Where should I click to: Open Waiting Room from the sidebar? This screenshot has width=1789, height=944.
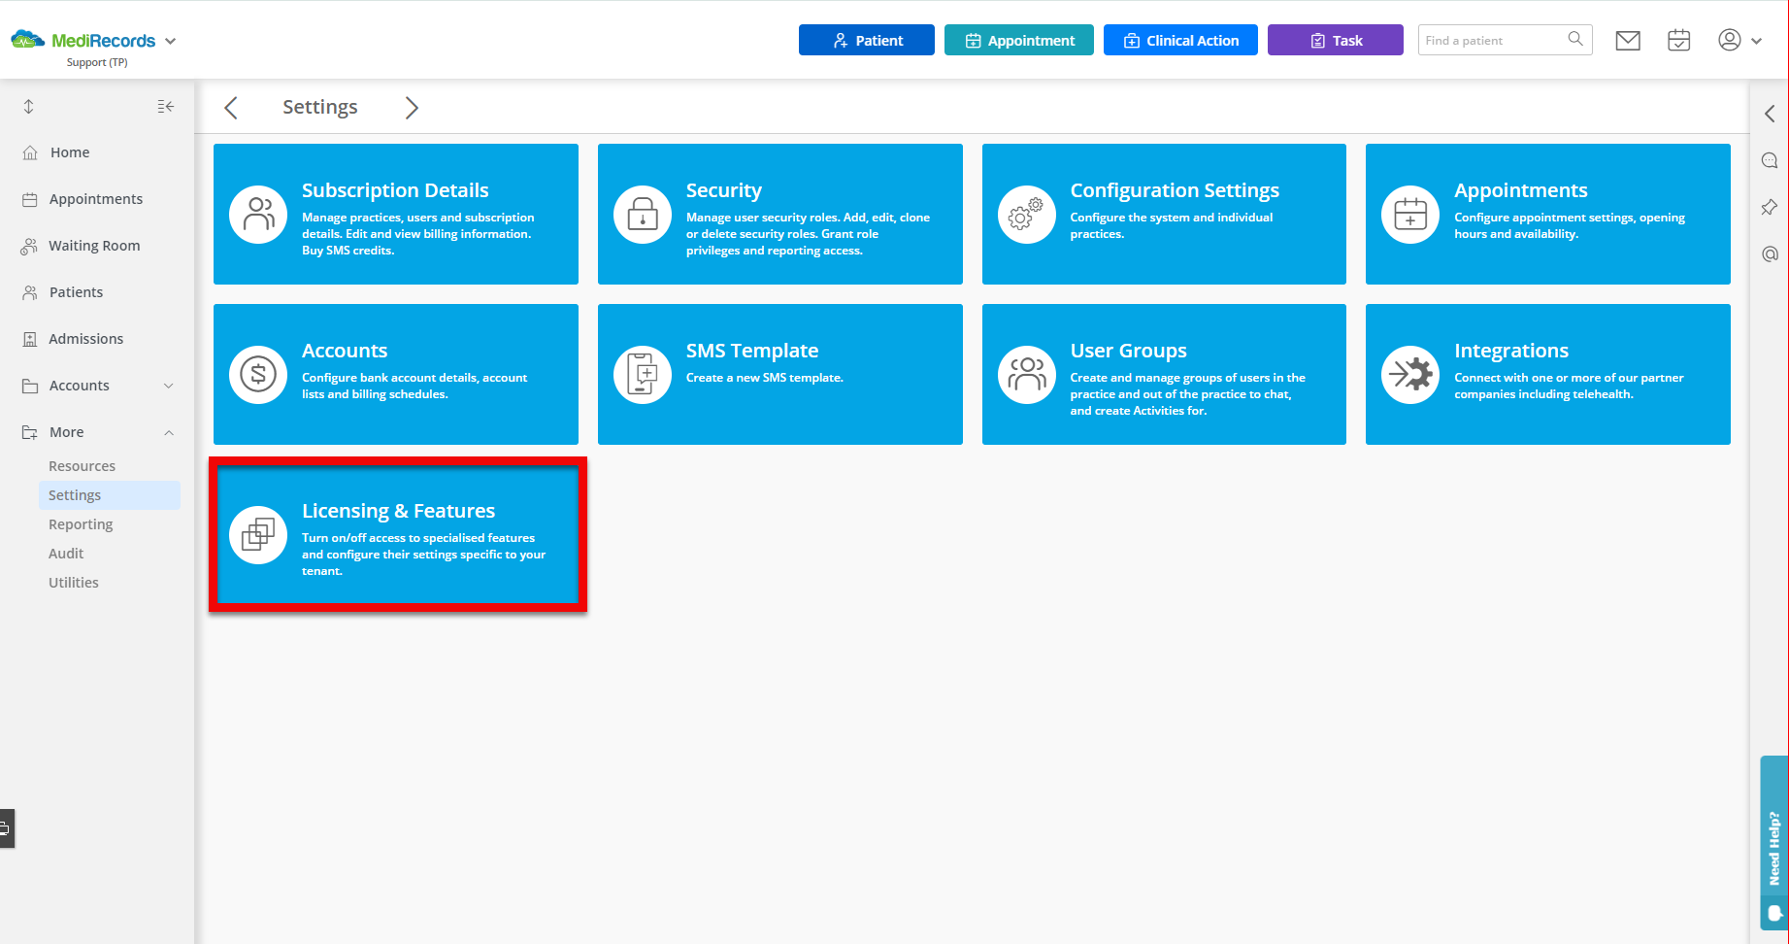coord(94,246)
